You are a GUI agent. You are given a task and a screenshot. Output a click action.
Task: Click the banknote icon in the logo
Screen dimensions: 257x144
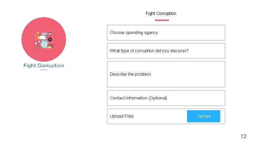coord(50,46)
